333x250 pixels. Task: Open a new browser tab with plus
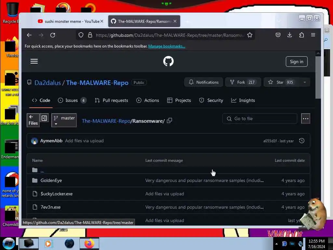click(187, 21)
